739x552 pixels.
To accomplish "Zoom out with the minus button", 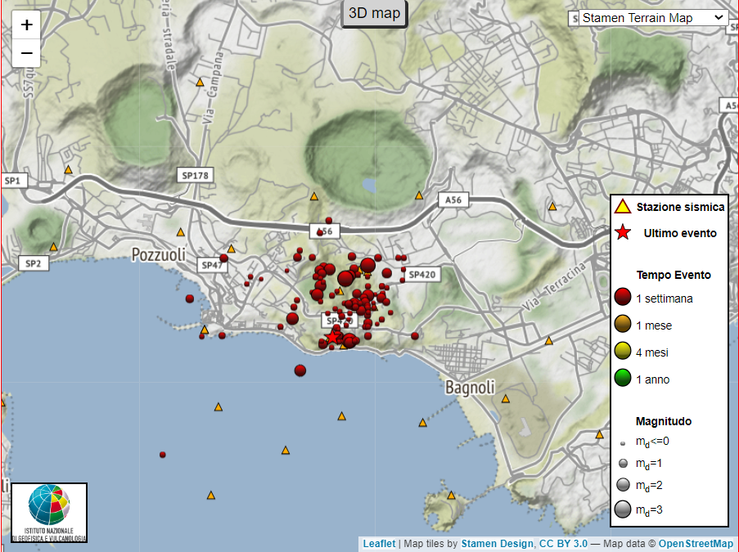I will [27, 53].
